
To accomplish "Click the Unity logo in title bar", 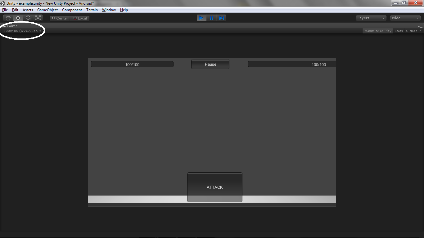I will tap(3, 3).
